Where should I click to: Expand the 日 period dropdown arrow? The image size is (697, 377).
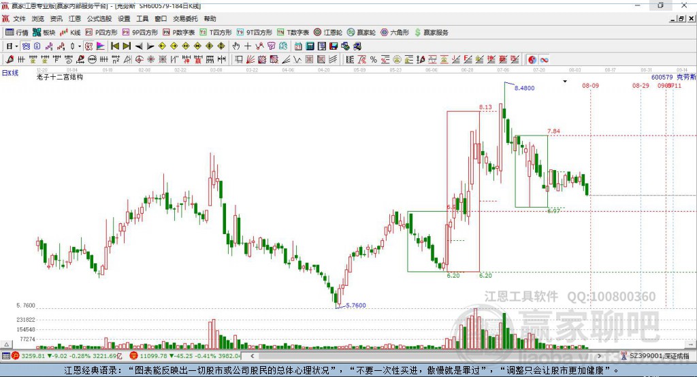[x=16, y=46]
